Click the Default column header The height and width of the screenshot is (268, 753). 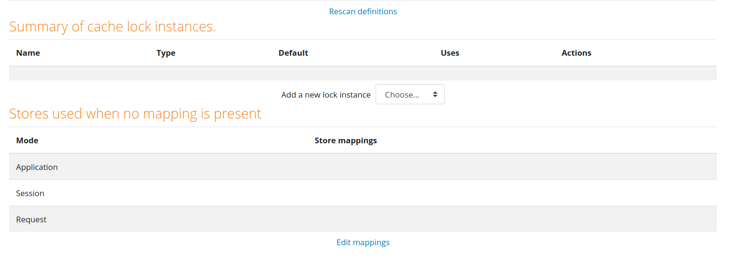coord(293,53)
